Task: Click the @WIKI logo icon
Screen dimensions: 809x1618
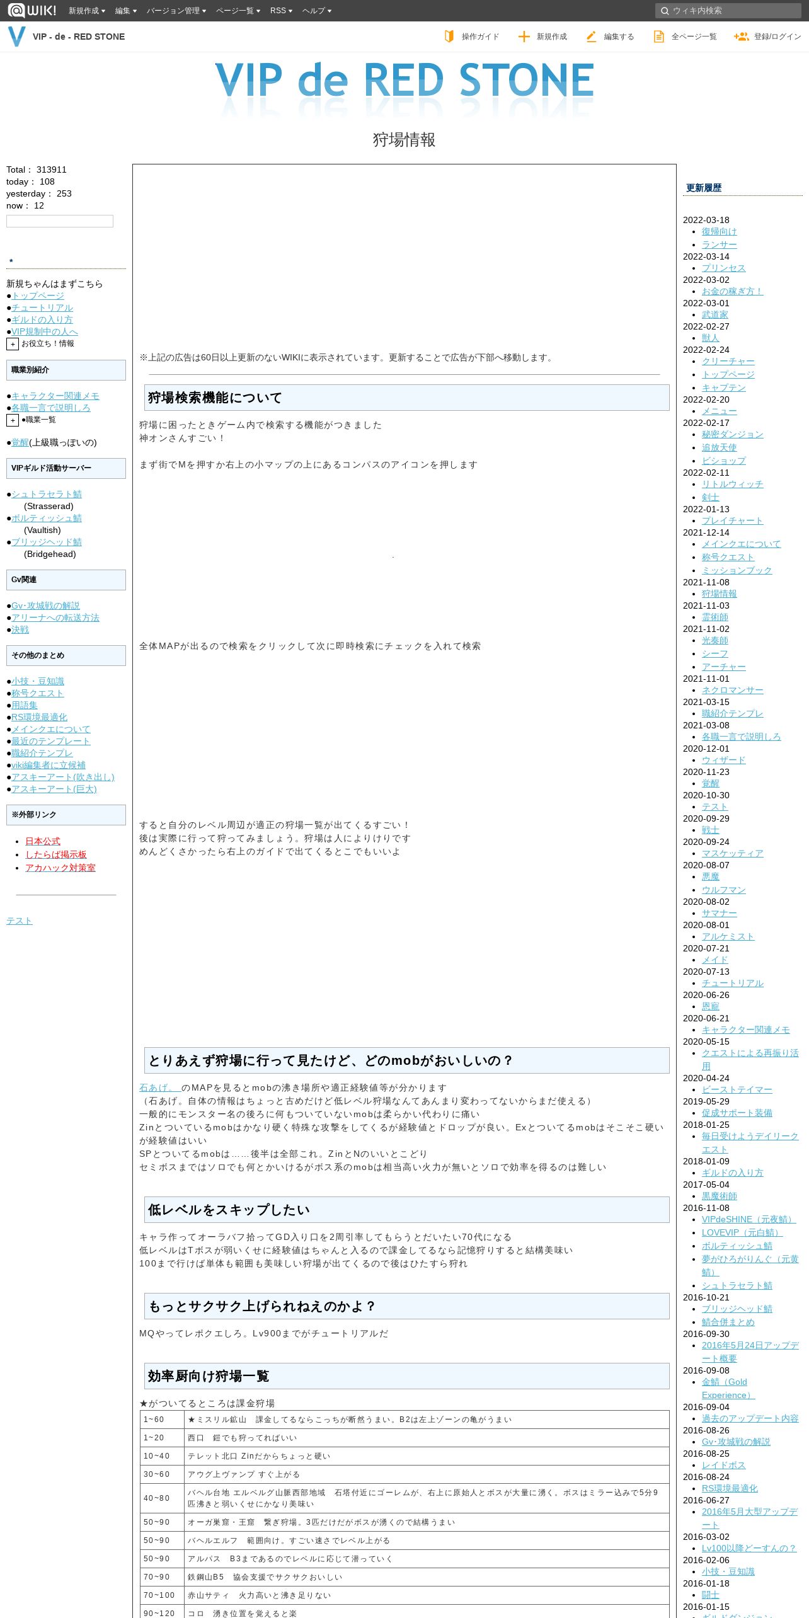Action: (32, 10)
